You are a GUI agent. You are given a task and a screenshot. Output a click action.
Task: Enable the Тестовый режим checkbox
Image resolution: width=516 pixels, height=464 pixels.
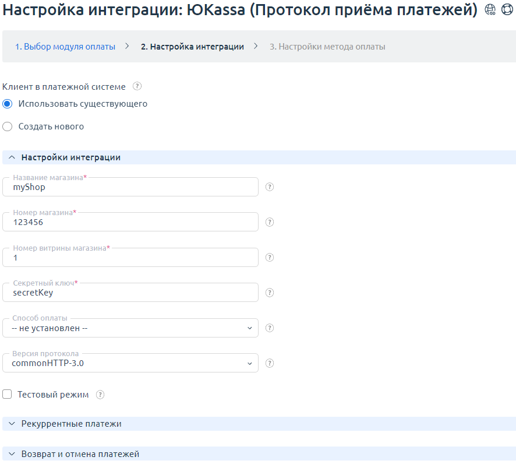click(8, 395)
